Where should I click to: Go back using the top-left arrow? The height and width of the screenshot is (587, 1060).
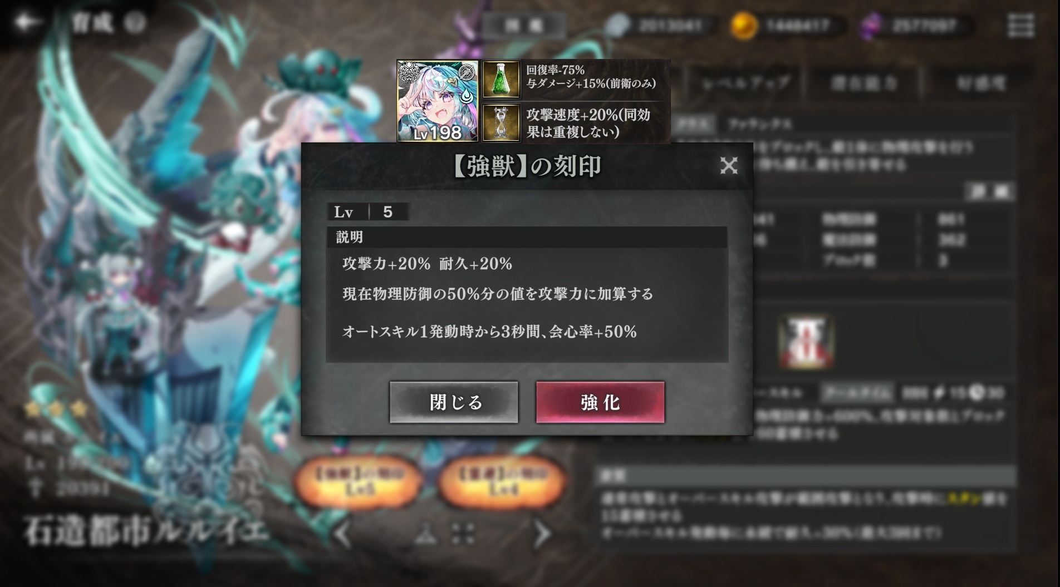[27, 22]
